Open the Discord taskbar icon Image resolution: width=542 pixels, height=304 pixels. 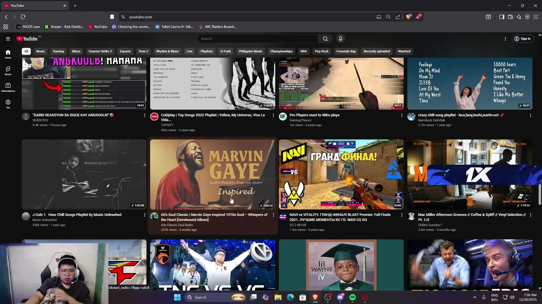(340, 297)
